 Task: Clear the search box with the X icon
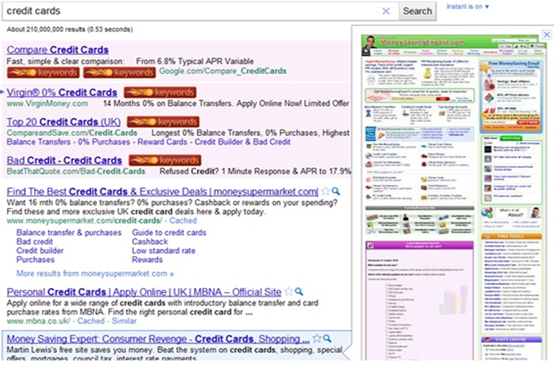pos(386,11)
